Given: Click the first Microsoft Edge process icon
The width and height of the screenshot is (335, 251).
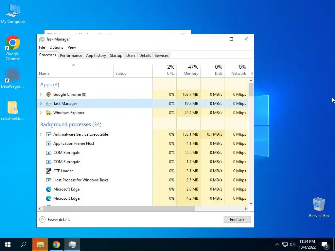Looking at the screenshot, I should (49, 189).
